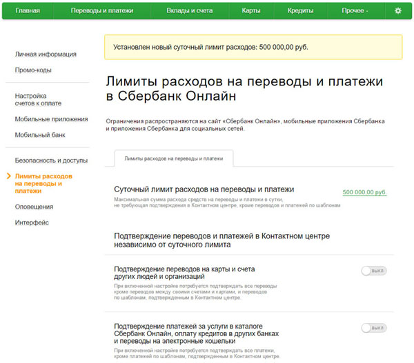
Task: Toggle confirmation of payments for catalog services
Action: click(x=373, y=329)
